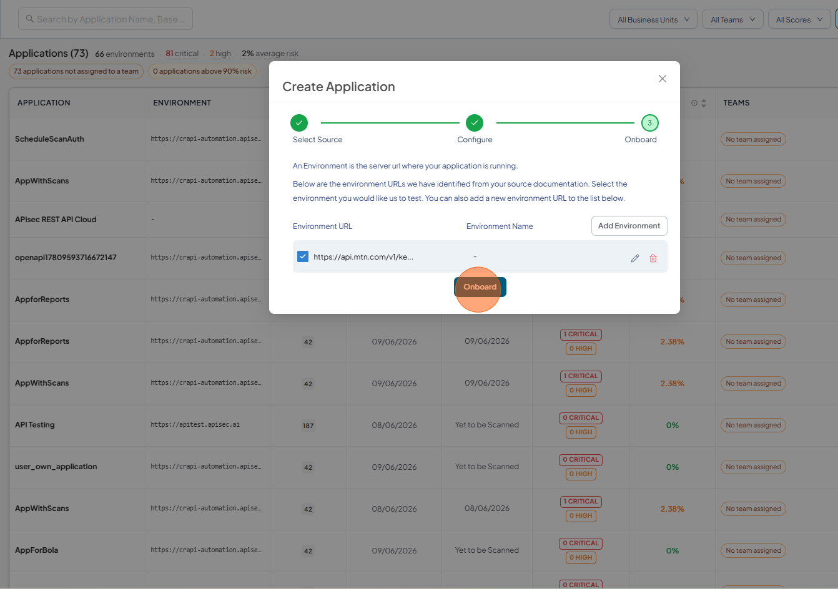The image size is (838, 589).
Task: Click the Add Environment button
Action: [x=629, y=226]
